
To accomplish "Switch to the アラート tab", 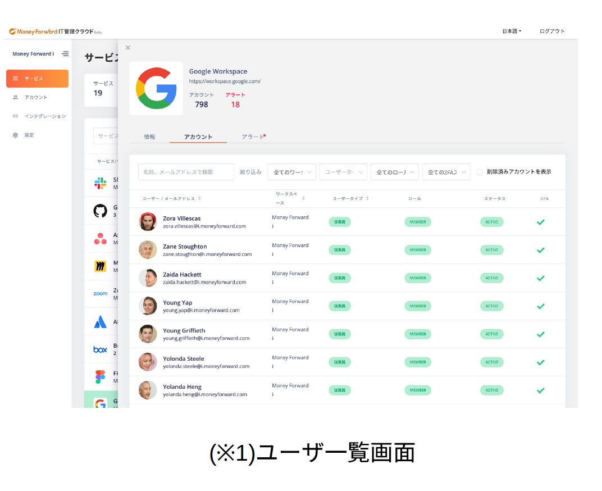I will coord(253,137).
